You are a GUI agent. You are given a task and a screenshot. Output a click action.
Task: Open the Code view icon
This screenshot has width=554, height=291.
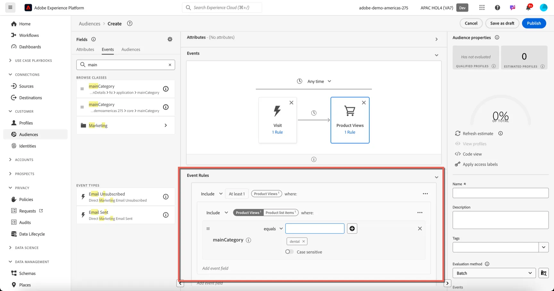pyautogui.click(x=457, y=154)
